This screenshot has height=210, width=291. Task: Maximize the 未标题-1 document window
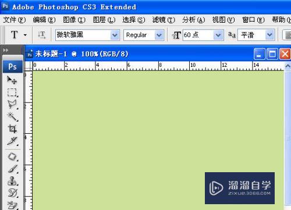(x=272, y=54)
